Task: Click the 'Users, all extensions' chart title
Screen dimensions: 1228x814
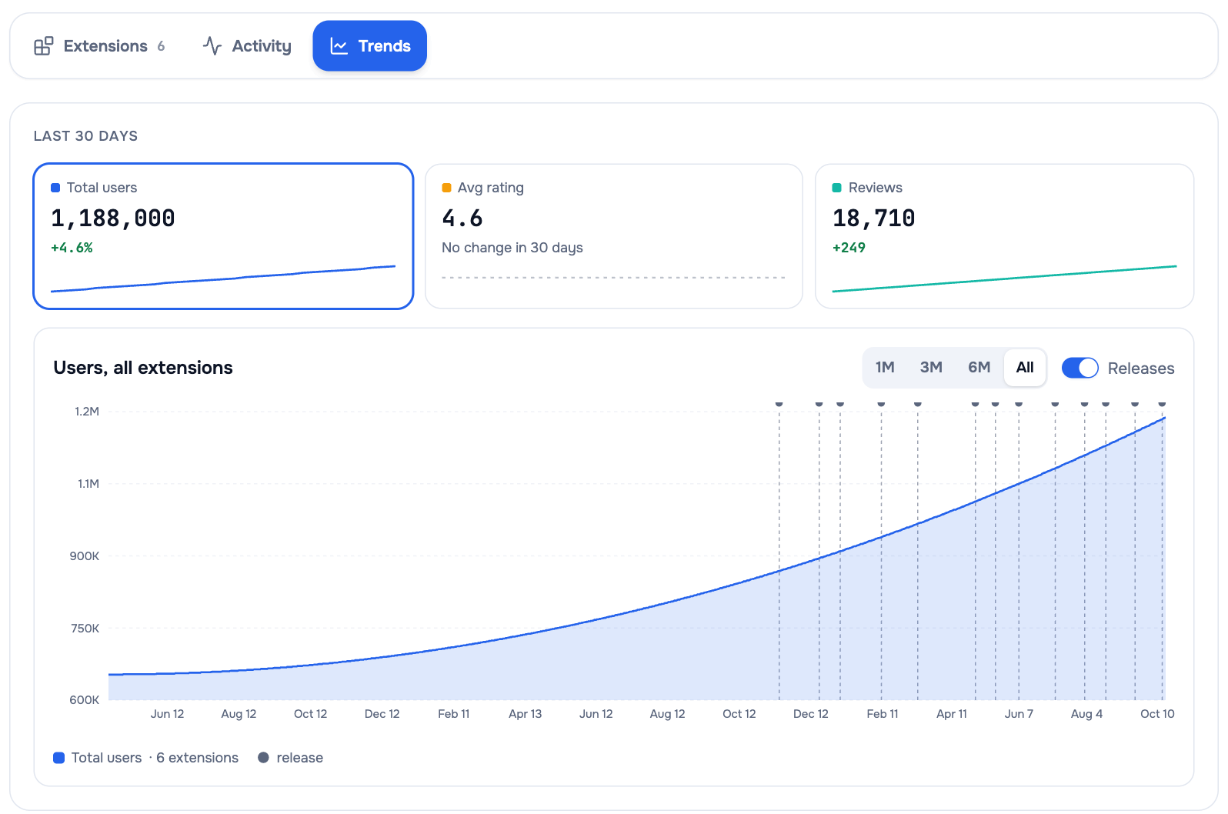Action: coord(143,368)
